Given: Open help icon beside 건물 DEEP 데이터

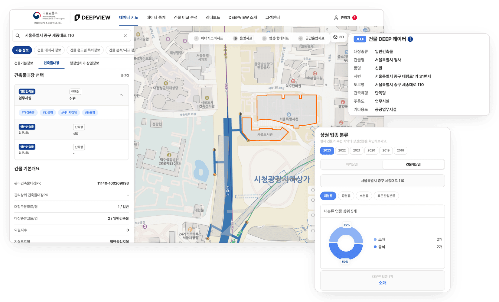Looking at the screenshot, I should tap(410, 39).
